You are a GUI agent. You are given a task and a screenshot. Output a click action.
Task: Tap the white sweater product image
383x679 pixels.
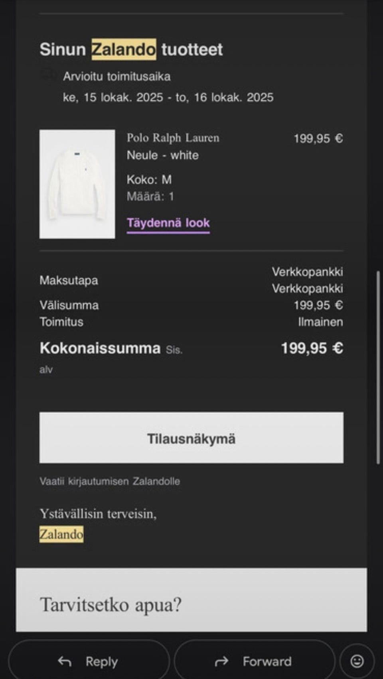coord(77,184)
